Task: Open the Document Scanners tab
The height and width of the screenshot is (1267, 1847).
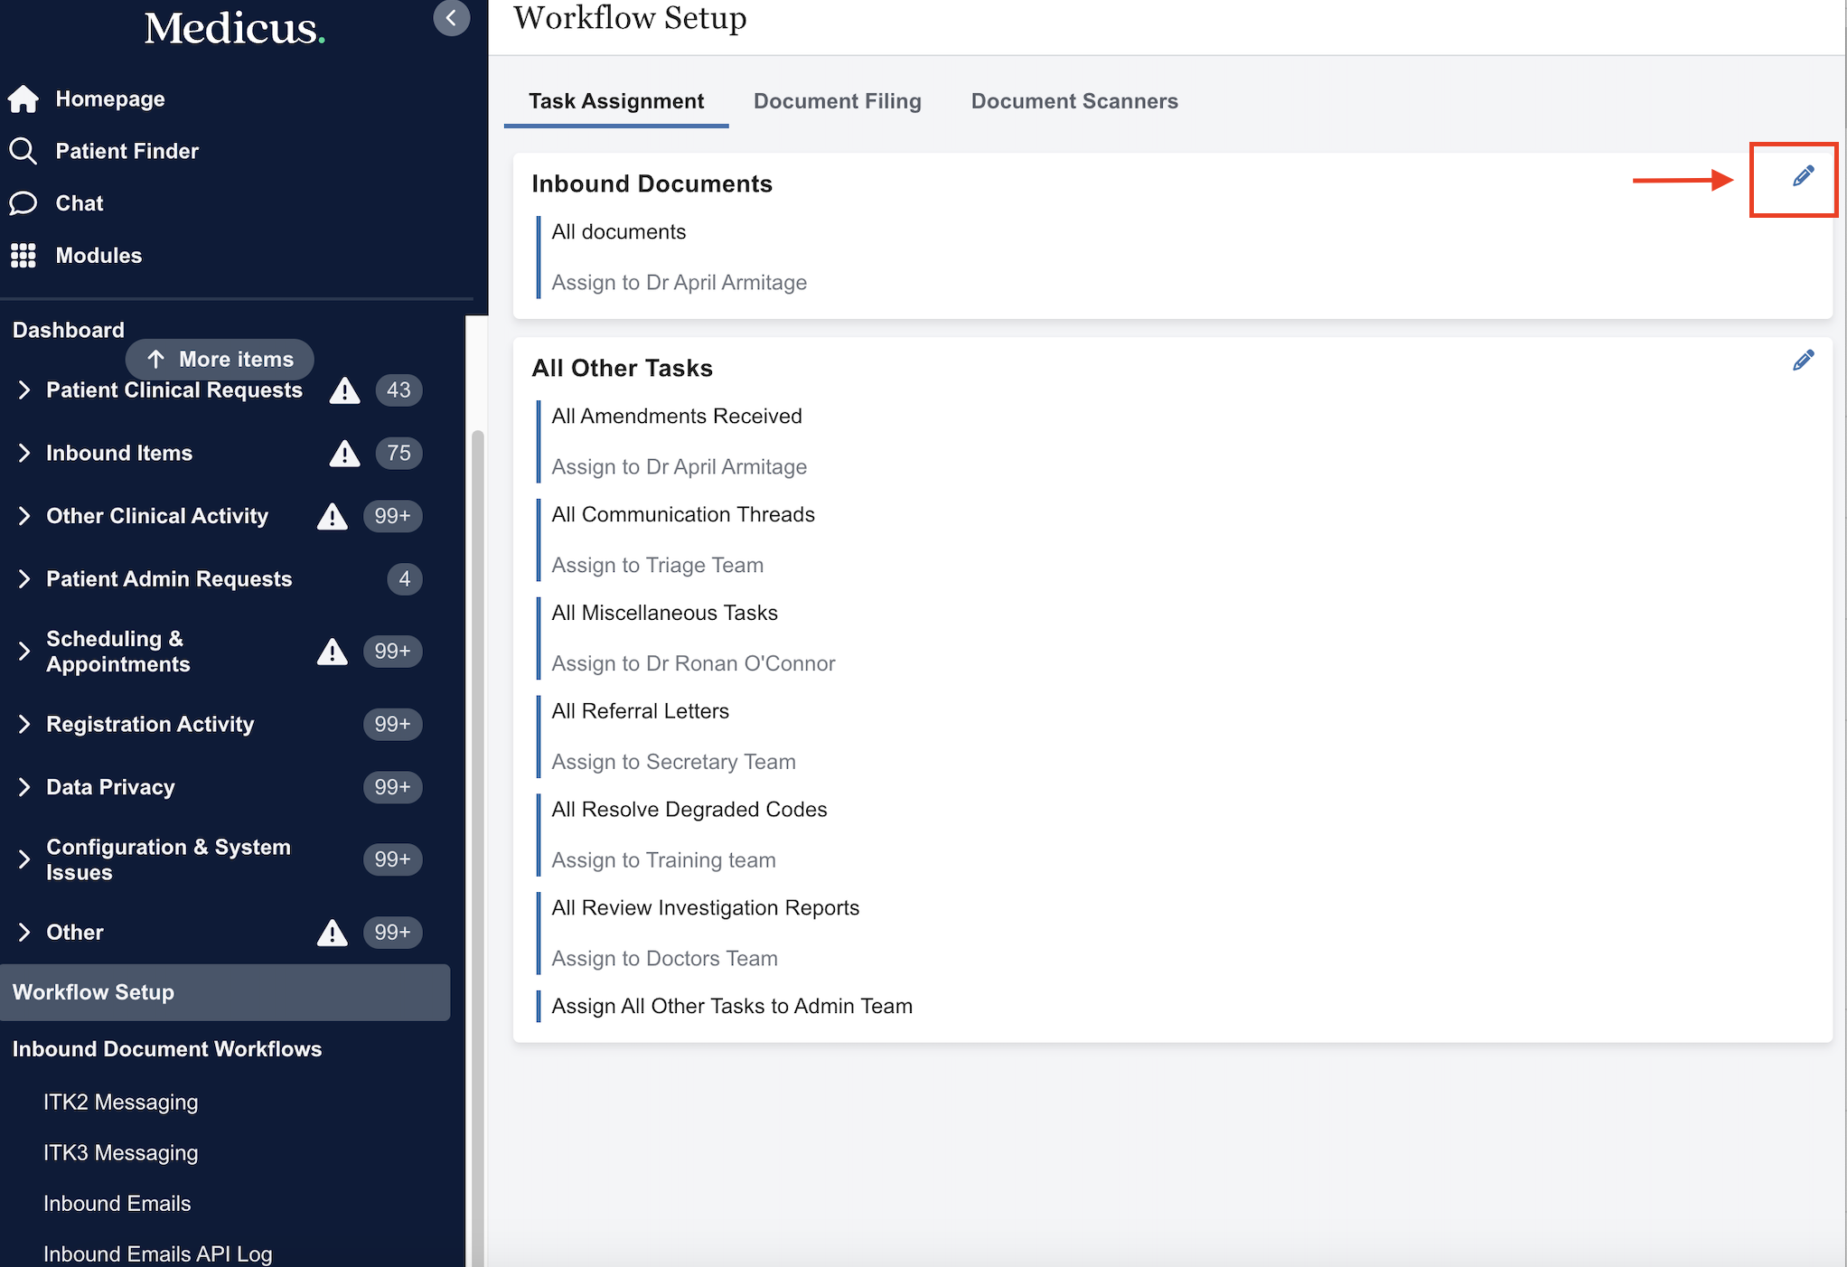Action: coord(1074,101)
